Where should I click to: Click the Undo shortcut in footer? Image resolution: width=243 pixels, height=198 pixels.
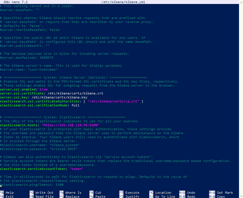(191, 193)
